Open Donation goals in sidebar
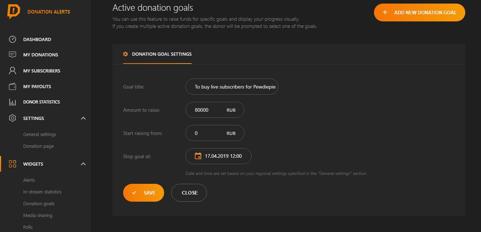Image resolution: width=481 pixels, height=232 pixels. [x=39, y=203]
